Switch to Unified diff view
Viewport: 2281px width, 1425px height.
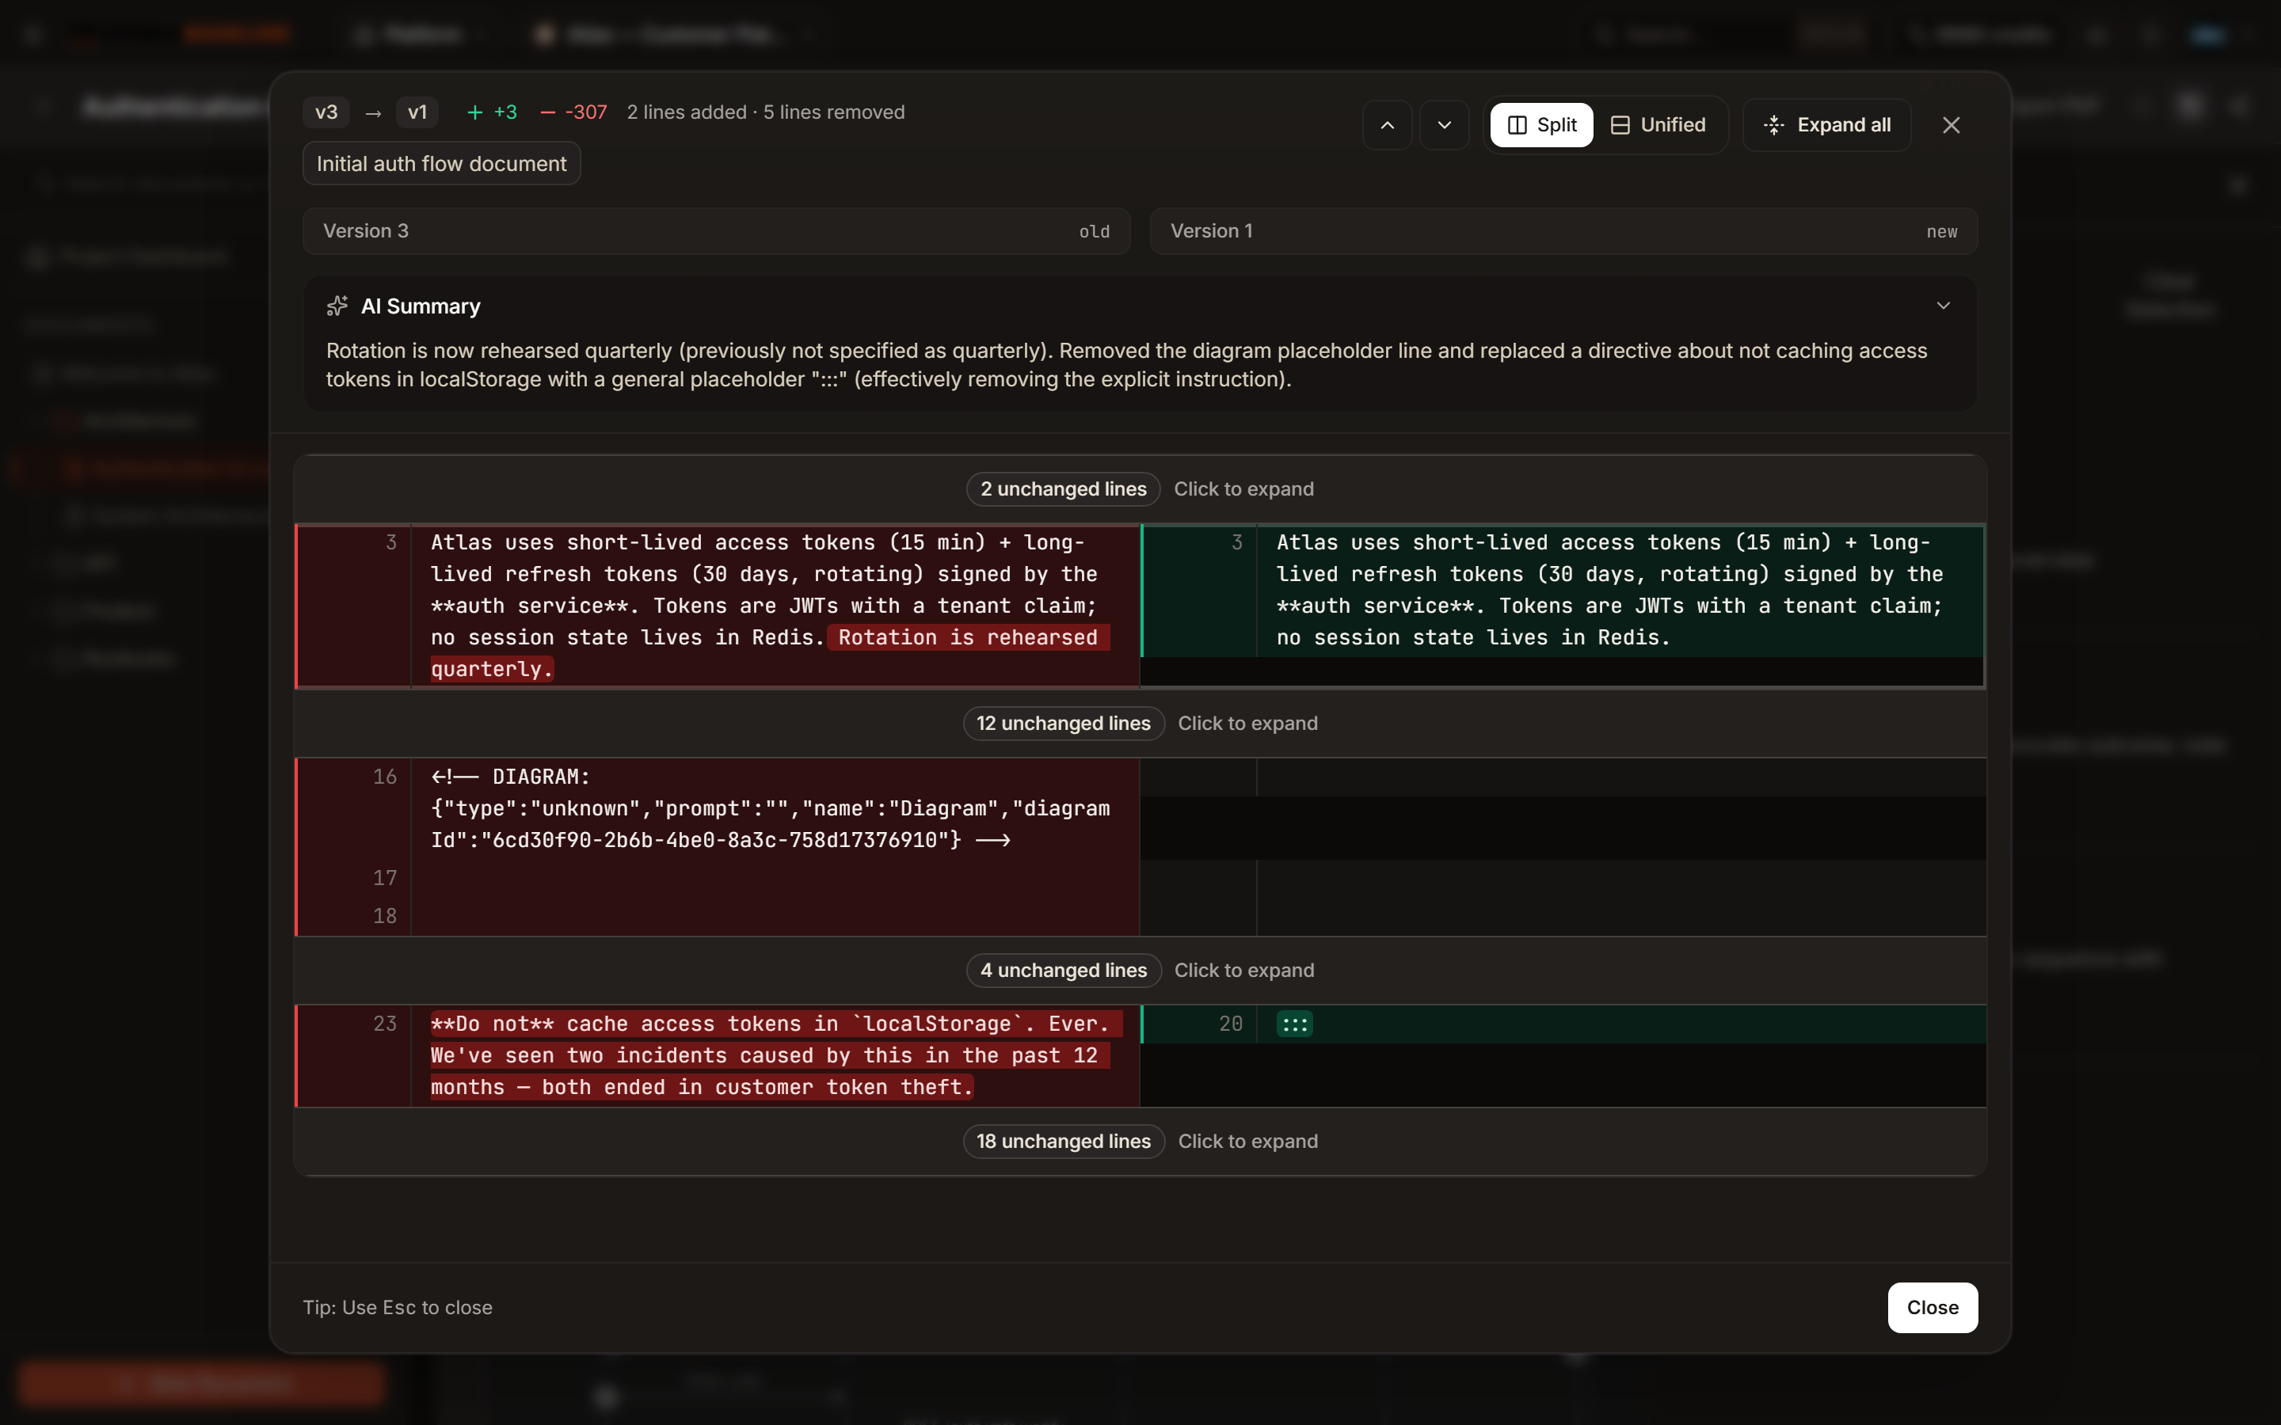click(x=1658, y=125)
